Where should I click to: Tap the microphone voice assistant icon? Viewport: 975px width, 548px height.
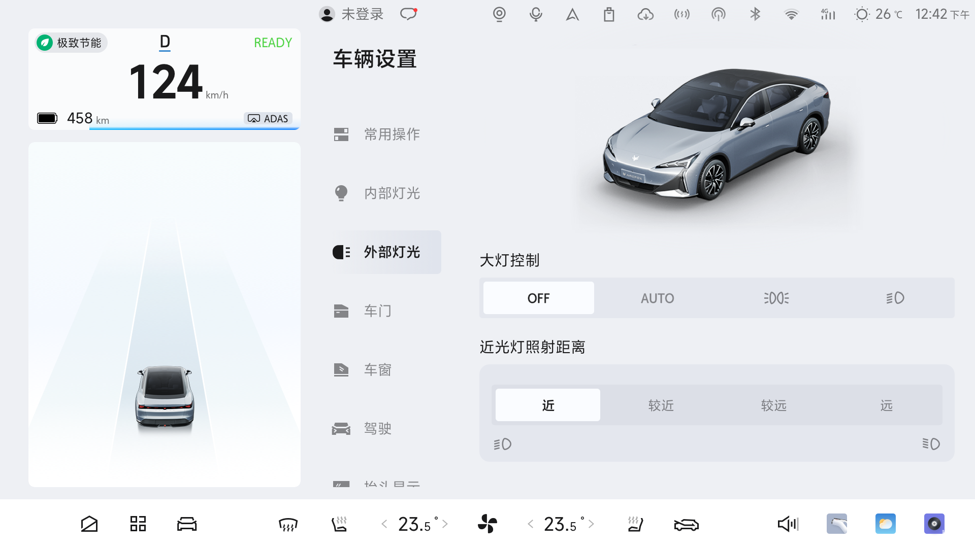coord(536,14)
